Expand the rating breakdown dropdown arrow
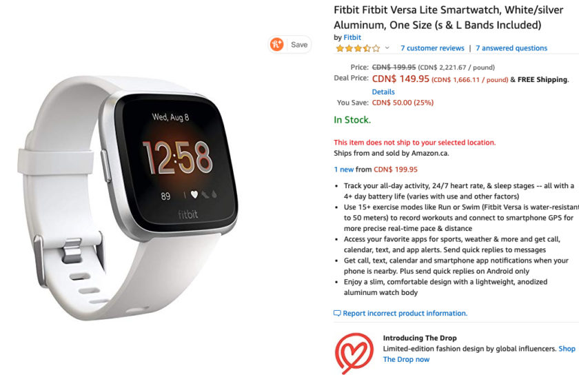This screenshot has height=377, width=579. (387, 48)
